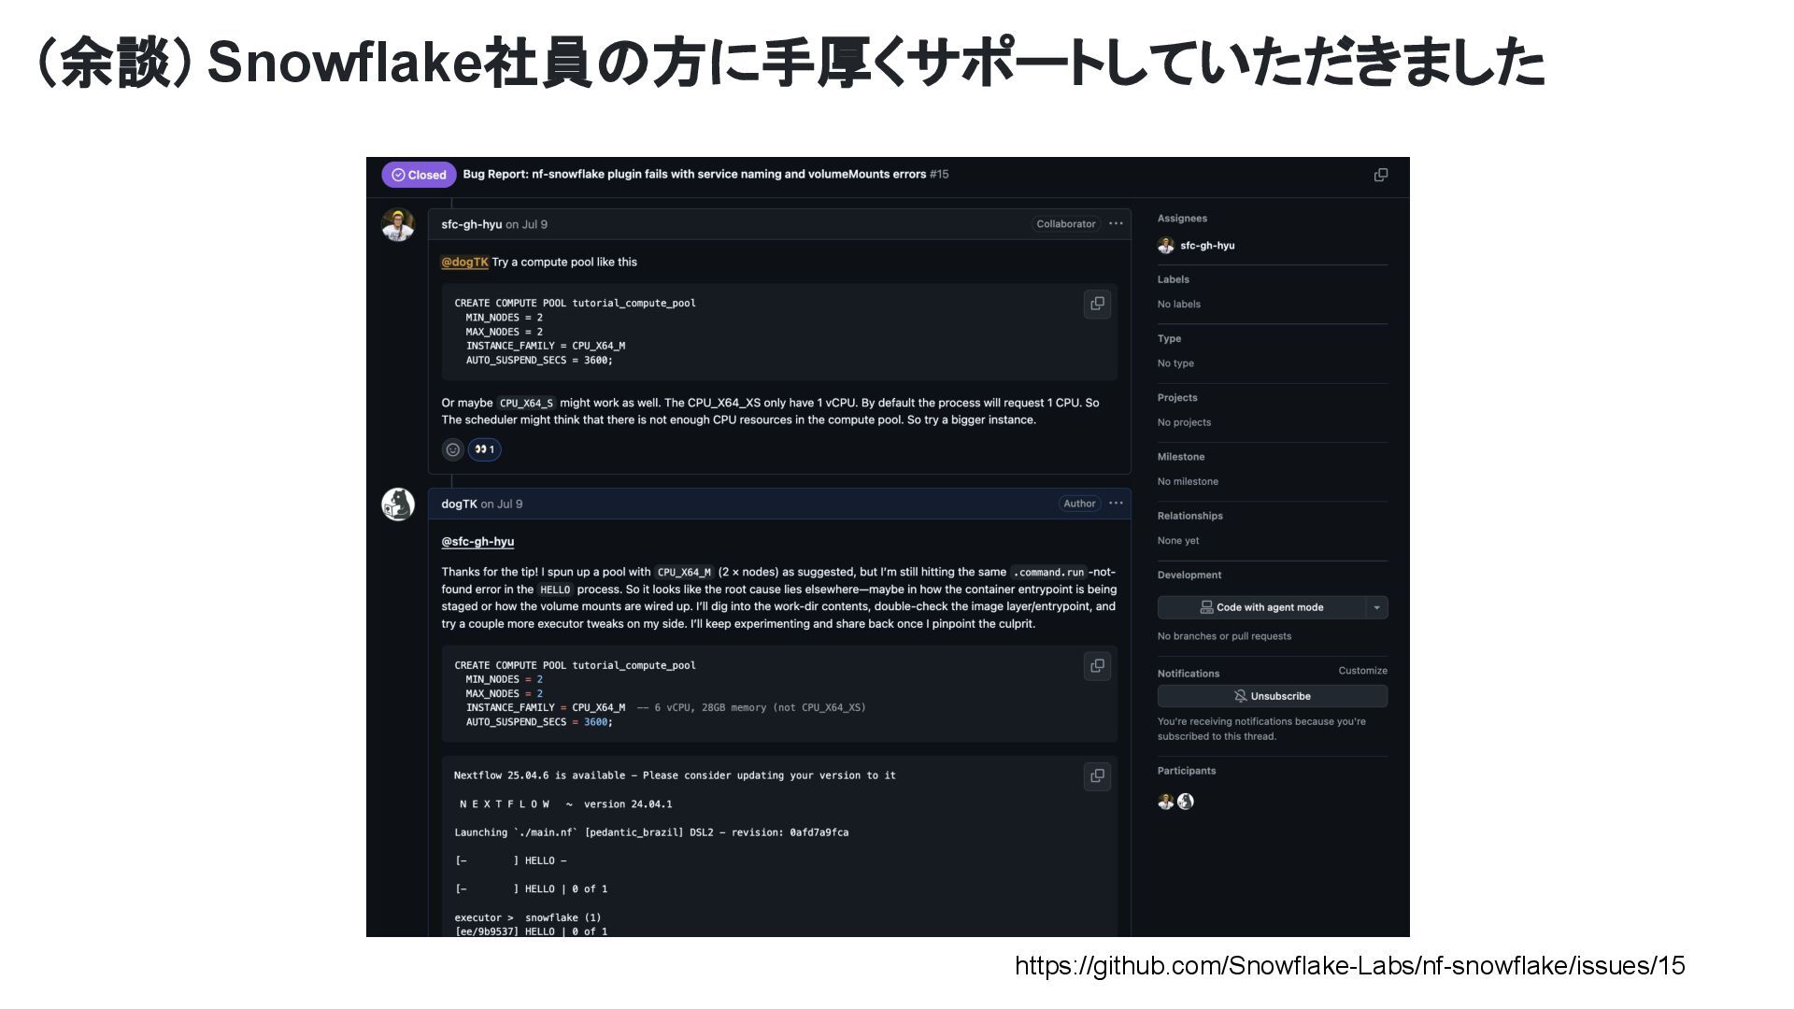The width and height of the screenshot is (1794, 1009).
Task: Copy the first CREATE COMPUTE POOL code block
Action: [1097, 304]
